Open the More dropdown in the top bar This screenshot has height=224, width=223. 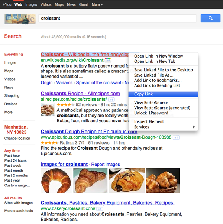97,4
